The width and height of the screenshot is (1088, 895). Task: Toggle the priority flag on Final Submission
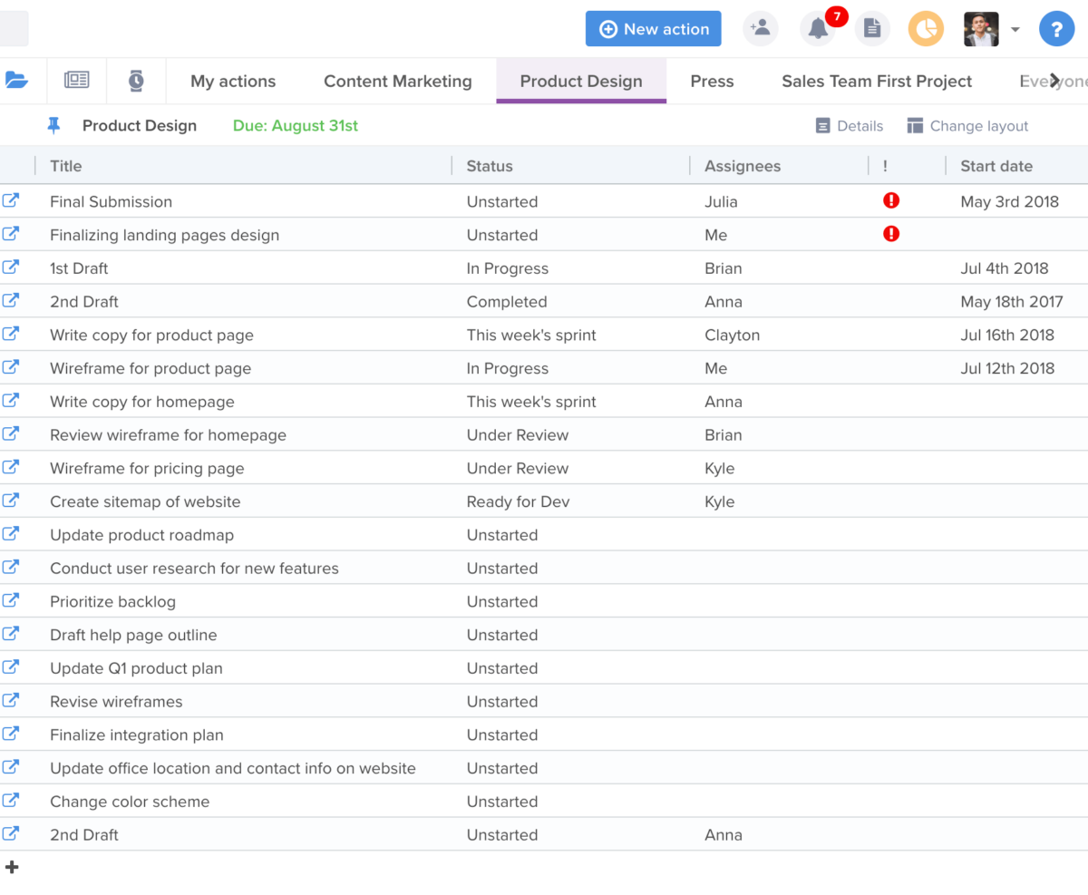click(891, 200)
